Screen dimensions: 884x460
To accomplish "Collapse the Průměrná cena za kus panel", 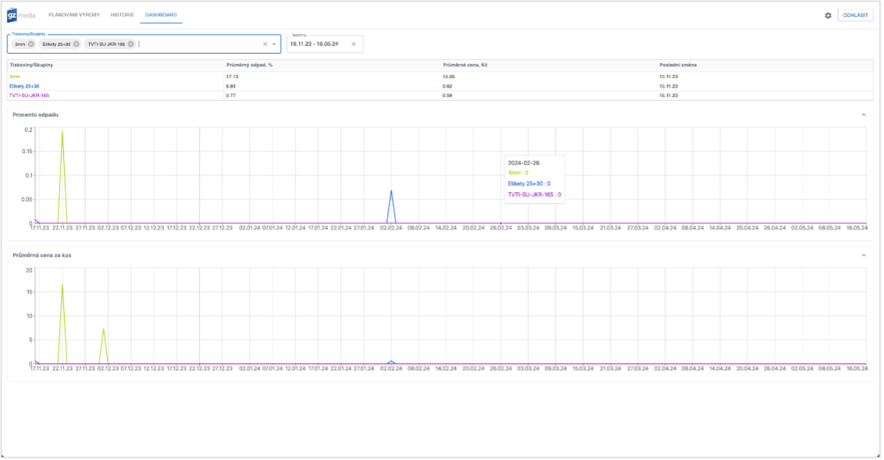I will click(x=864, y=256).
